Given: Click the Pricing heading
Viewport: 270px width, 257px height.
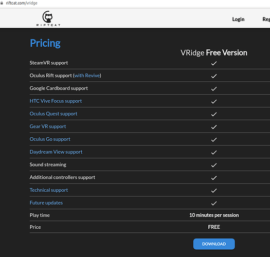Looking at the screenshot, I should [45, 43].
